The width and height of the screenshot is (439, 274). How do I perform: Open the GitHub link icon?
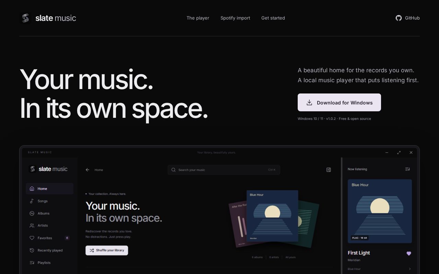(x=399, y=18)
